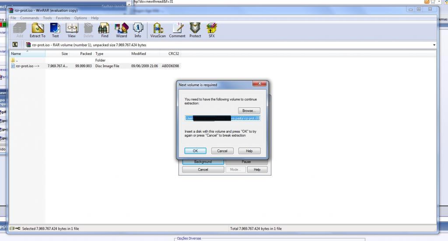
Task: Click OK in Next volume dialog
Action: click(x=195, y=151)
